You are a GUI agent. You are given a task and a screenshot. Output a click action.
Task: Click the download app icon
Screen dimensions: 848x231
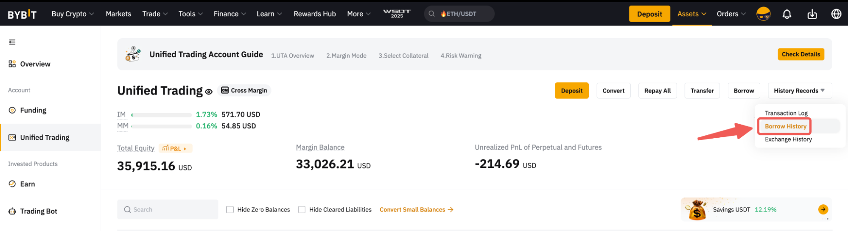pyautogui.click(x=812, y=14)
